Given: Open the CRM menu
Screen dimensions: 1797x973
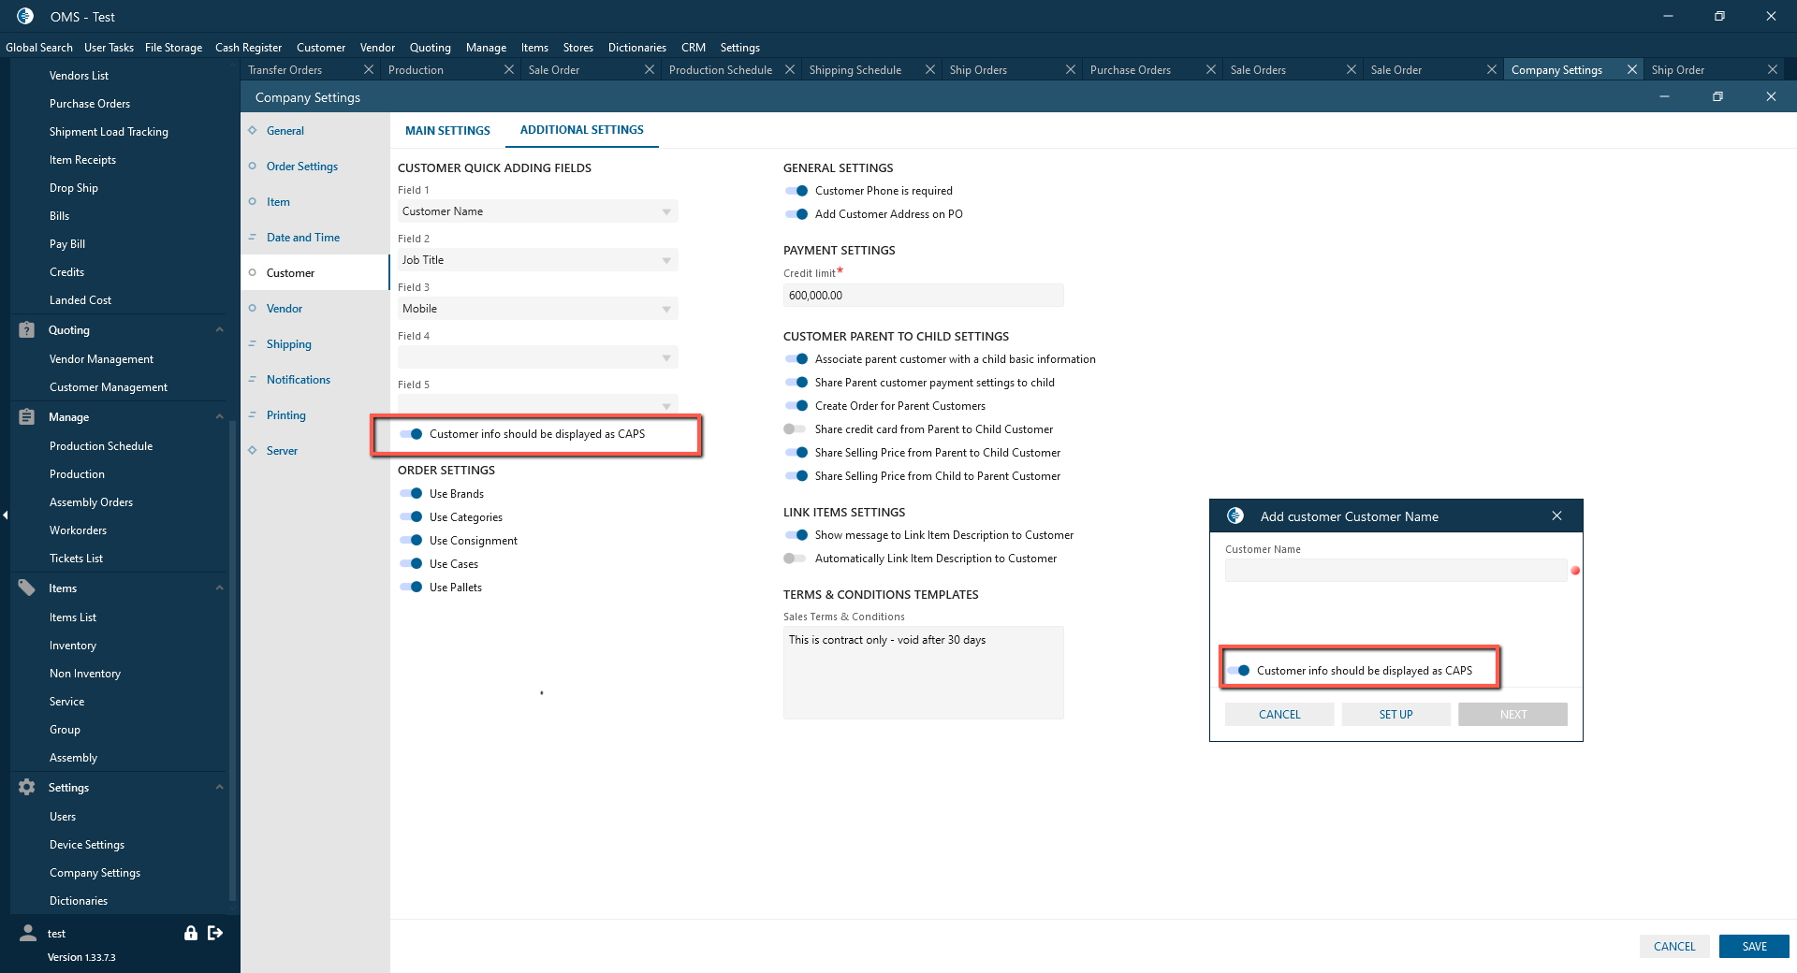Looking at the screenshot, I should pos(694,48).
